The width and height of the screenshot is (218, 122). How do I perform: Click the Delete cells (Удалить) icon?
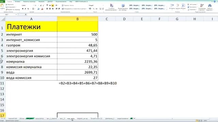[x=178, y=5]
